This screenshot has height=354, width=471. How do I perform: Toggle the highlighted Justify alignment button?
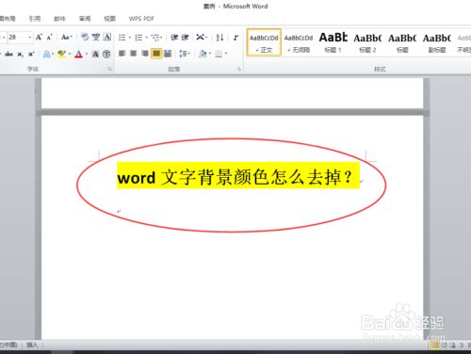[156, 54]
